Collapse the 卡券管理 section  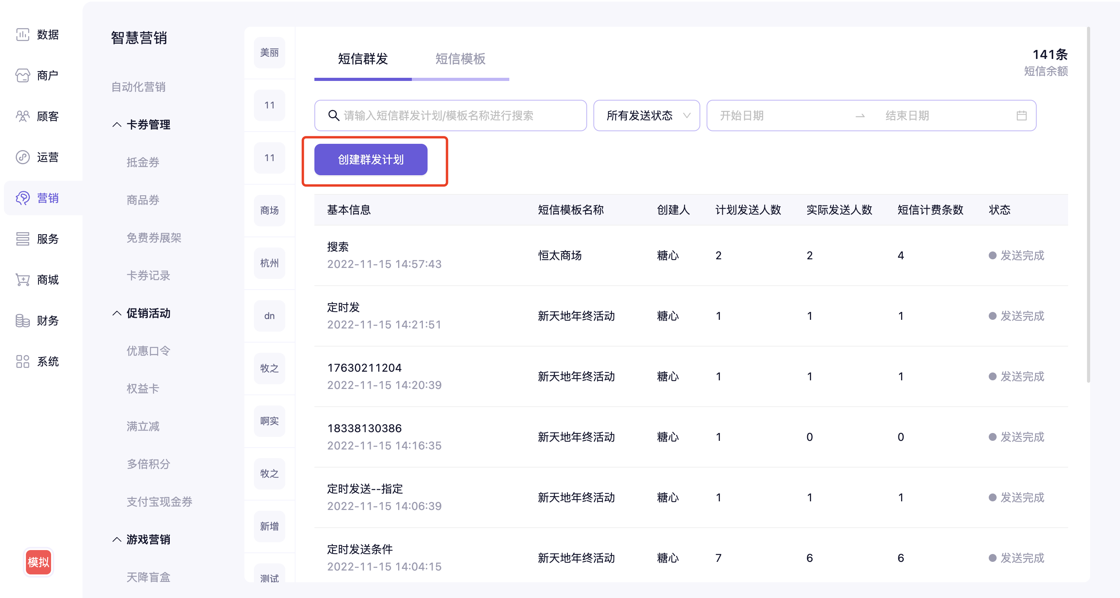click(117, 125)
